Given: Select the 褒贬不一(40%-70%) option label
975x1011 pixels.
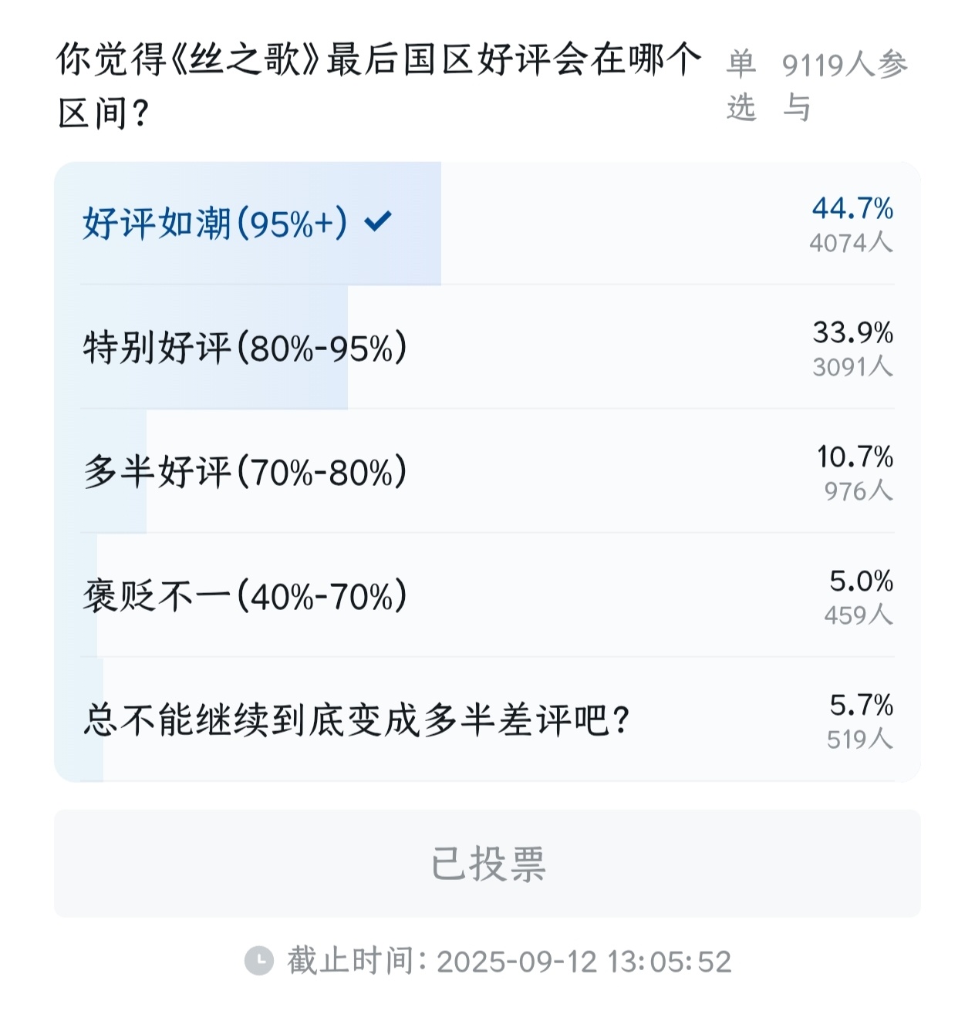Looking at the screenshot, I should click(245, 596).
